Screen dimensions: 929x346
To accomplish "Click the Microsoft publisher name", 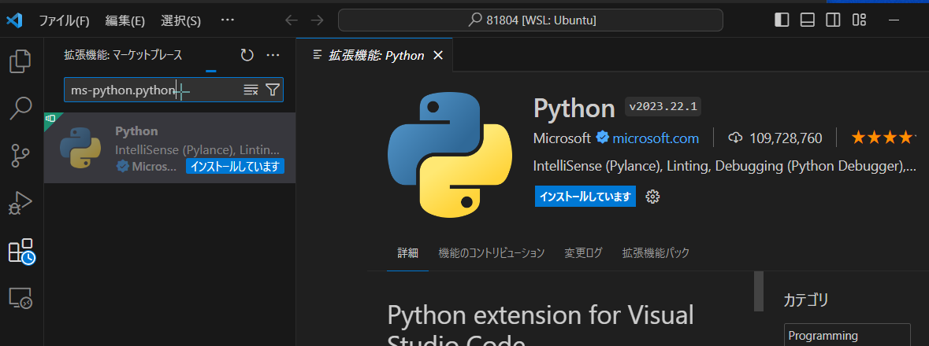I will coord(562,138).
